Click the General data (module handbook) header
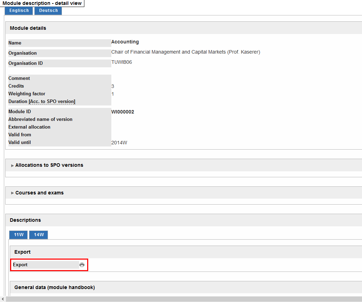This screenshot has height=302, width=362. (x=54, y=287)
